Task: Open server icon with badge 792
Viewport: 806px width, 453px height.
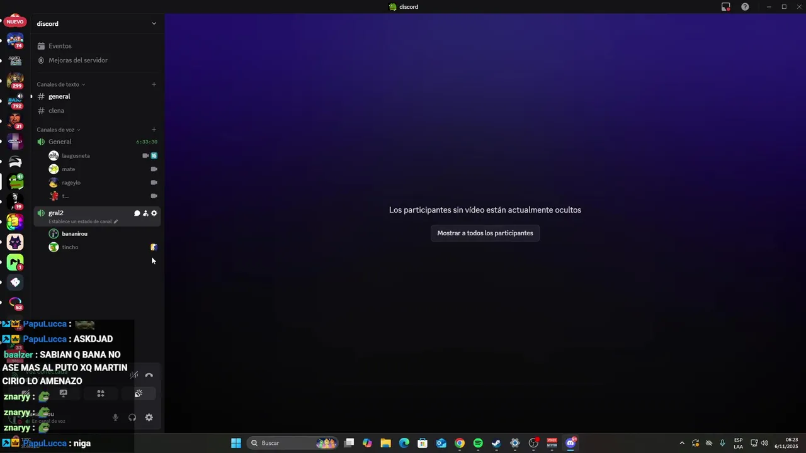Action: click(15, 101)
